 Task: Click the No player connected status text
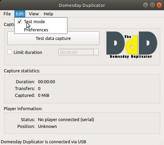[x=66, y=119]
